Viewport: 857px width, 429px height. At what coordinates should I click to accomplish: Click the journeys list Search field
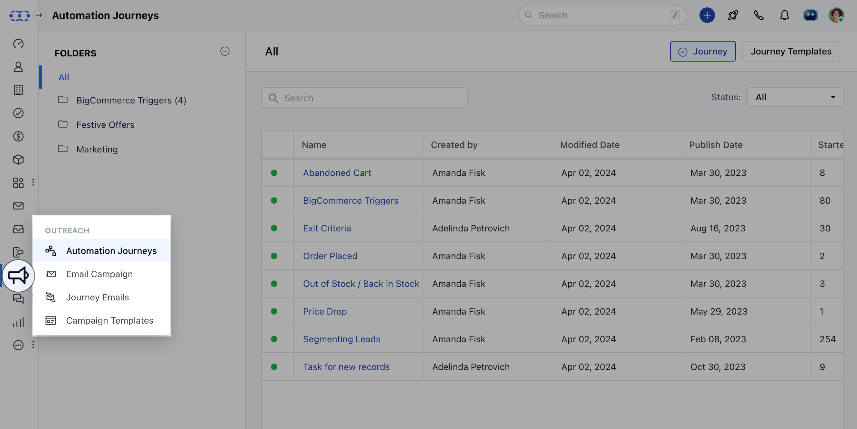(364, 98)
